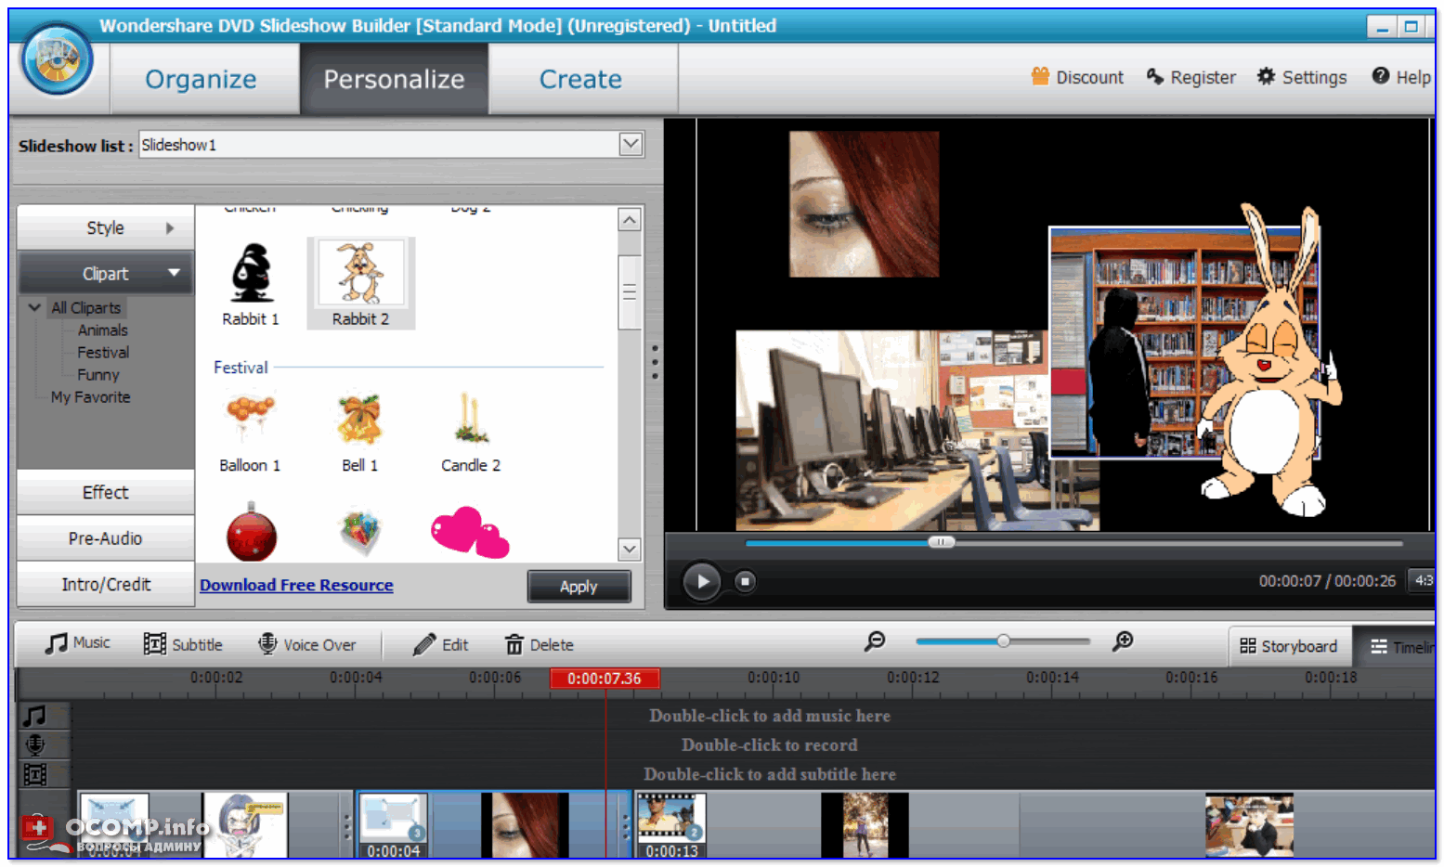The height and width of the screenshot is (867, 1444).
Task: Select the 0:00:13 transition thumbnail
Action: pos(671,825)
